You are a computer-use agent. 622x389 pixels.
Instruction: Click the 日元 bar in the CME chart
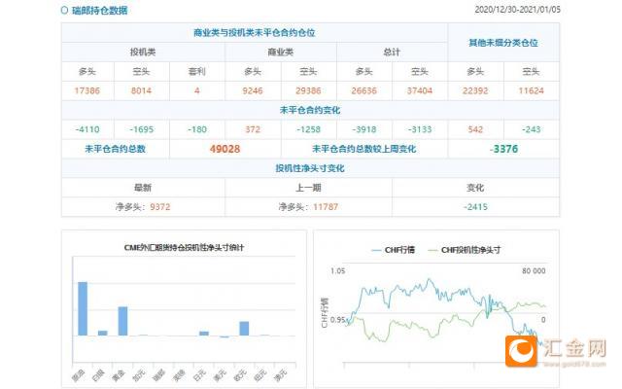pos(204,334)
